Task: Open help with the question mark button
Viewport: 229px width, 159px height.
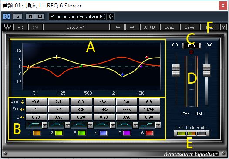Action: pos(223,27)
